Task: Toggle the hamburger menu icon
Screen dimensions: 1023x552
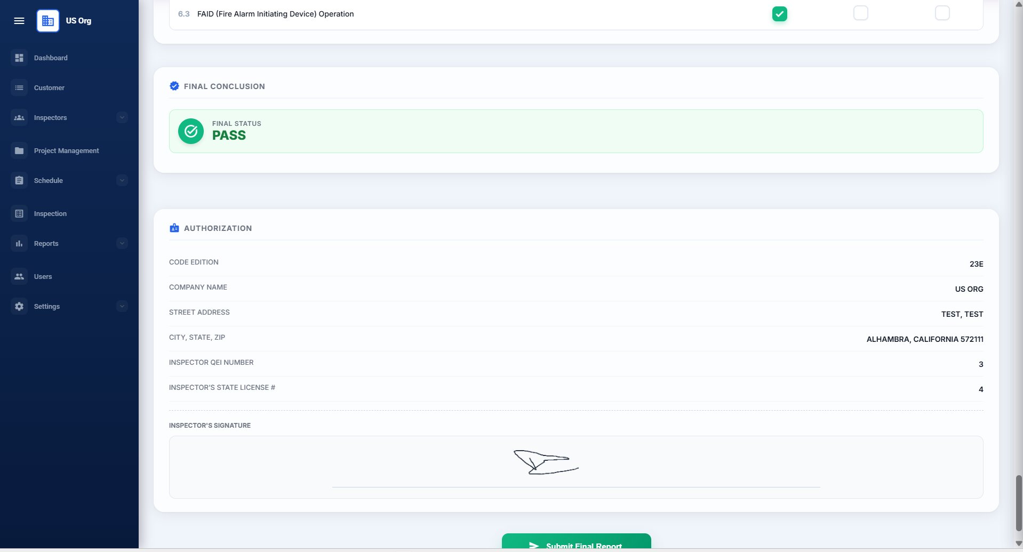Action: click(19, 21)
